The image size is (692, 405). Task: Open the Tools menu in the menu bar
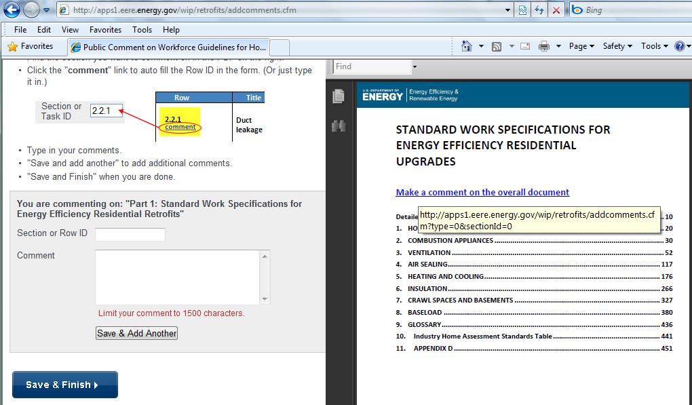tap(142, 30)
